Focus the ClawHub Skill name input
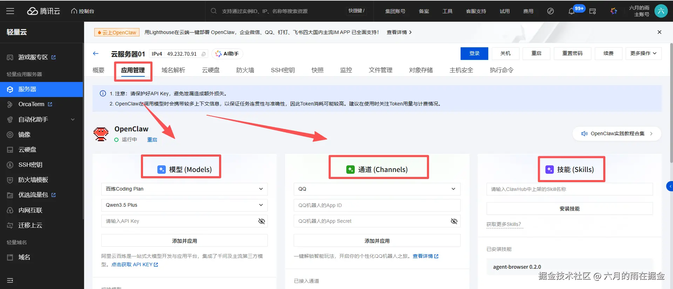The height and width of the screenshot is (289, 673). 570,189
